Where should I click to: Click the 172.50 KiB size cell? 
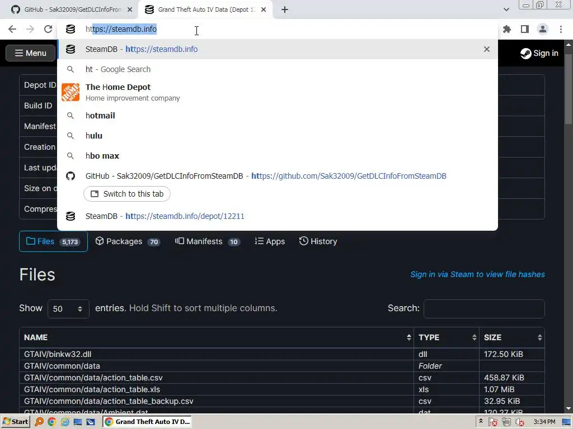(x=512, y=354)
